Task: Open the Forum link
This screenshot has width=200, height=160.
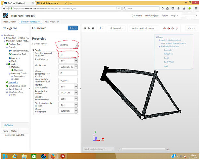Action: point(165,16)
